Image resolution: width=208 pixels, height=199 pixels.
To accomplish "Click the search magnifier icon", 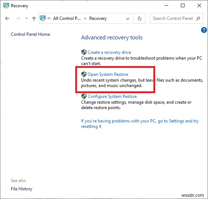I will coord(198,18).
